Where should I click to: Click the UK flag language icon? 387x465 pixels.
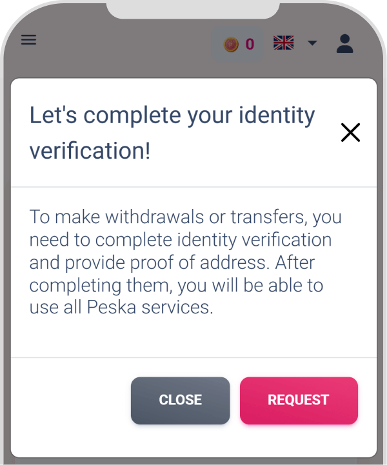[x=283, y=43]
